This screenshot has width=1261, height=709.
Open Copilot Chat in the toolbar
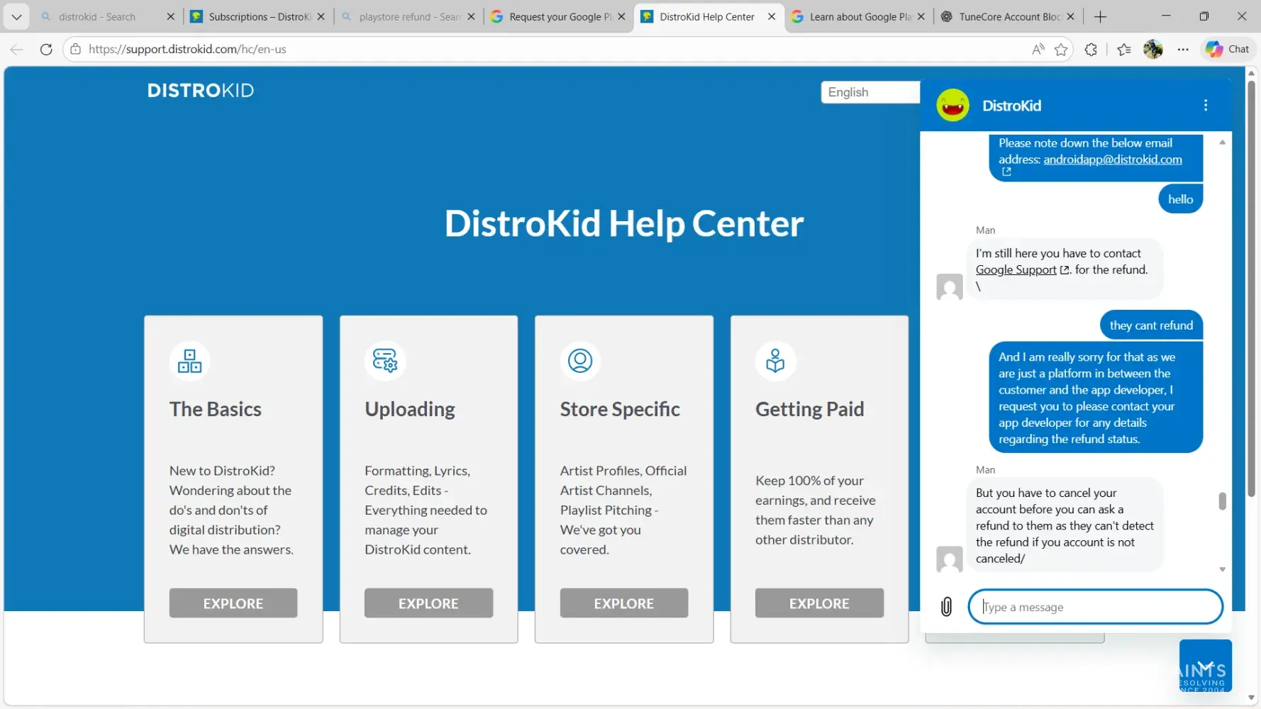click(x=1228, y=49)
